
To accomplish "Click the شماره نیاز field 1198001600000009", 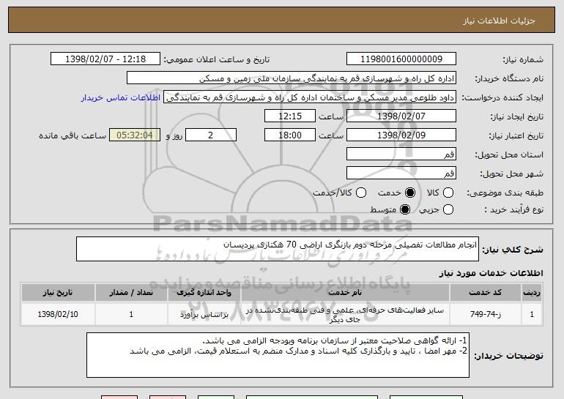I will coord(401,59).
